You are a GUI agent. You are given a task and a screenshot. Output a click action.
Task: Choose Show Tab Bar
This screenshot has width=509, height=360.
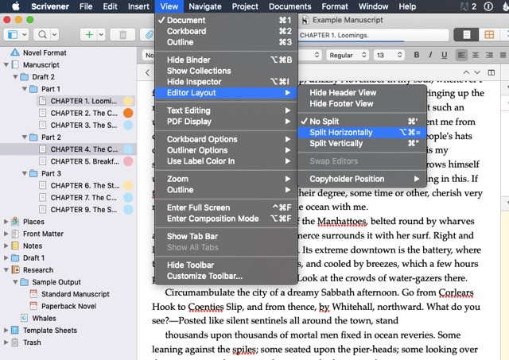(226, 236)
